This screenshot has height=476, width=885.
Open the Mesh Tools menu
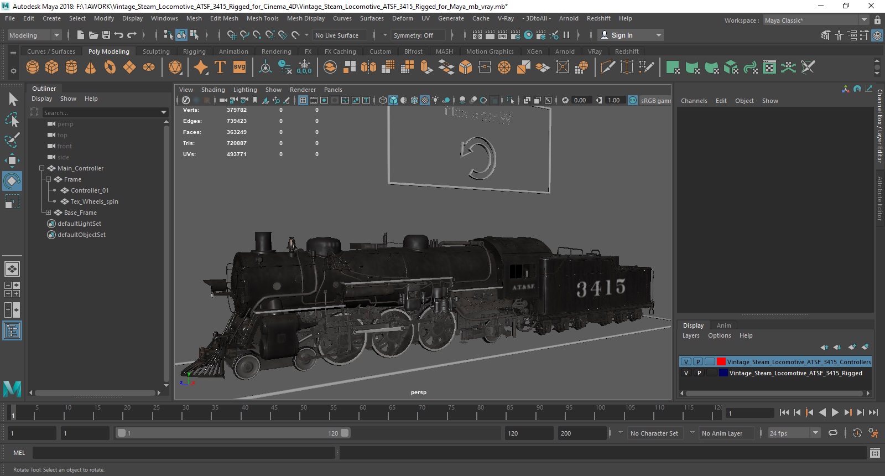(262, 18)
